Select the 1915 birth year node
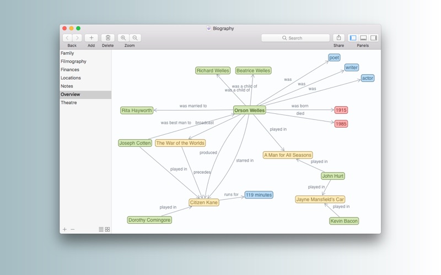Viewport: 441px width, 275px height. coord(341,110)
